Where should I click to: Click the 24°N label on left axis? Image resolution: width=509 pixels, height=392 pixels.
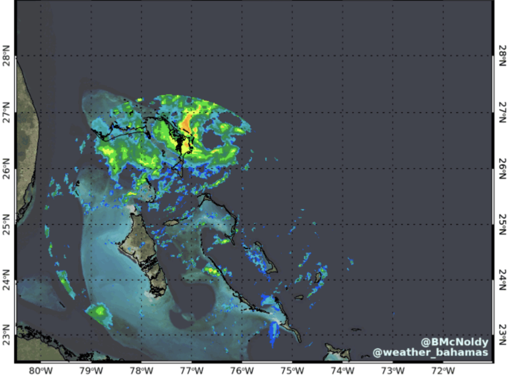tap(6, 280)
